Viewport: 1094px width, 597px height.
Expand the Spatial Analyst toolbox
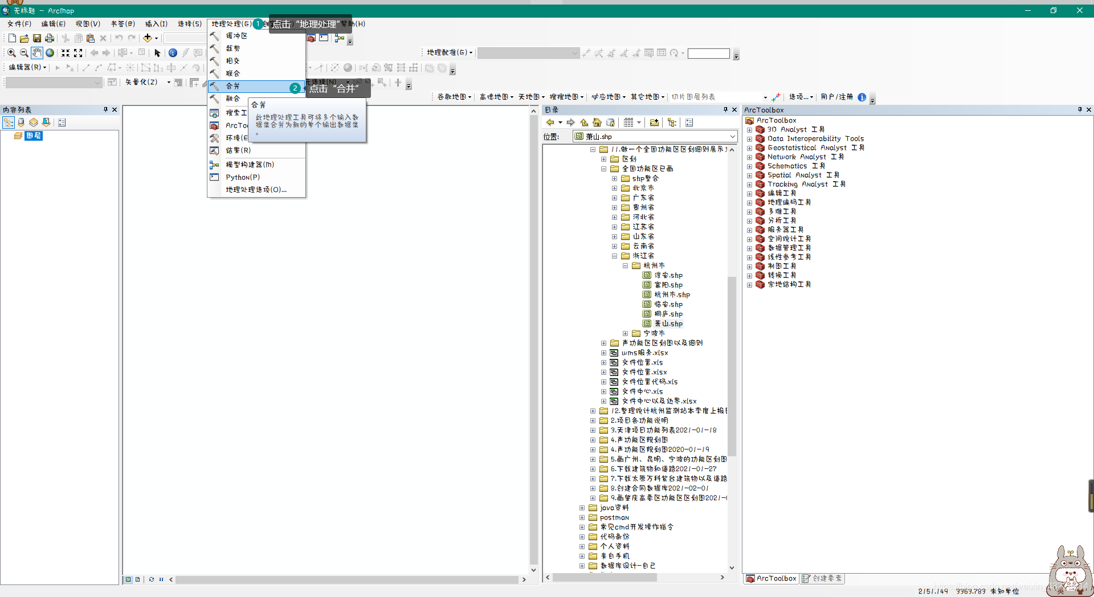click(750, 175)
